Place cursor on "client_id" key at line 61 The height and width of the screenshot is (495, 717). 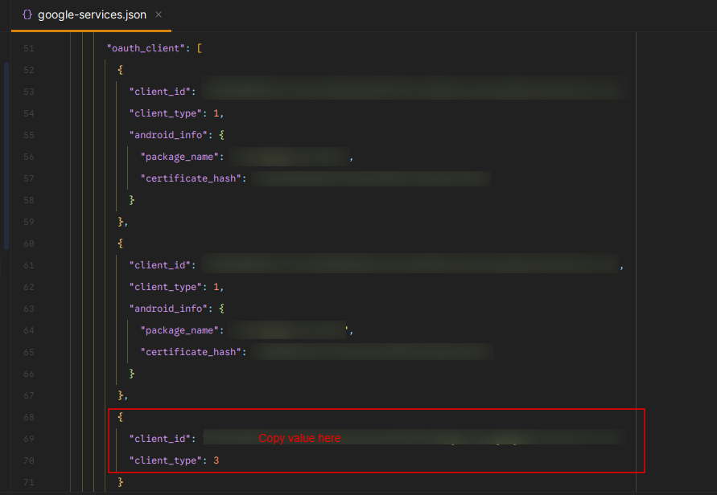click(162, 265)
